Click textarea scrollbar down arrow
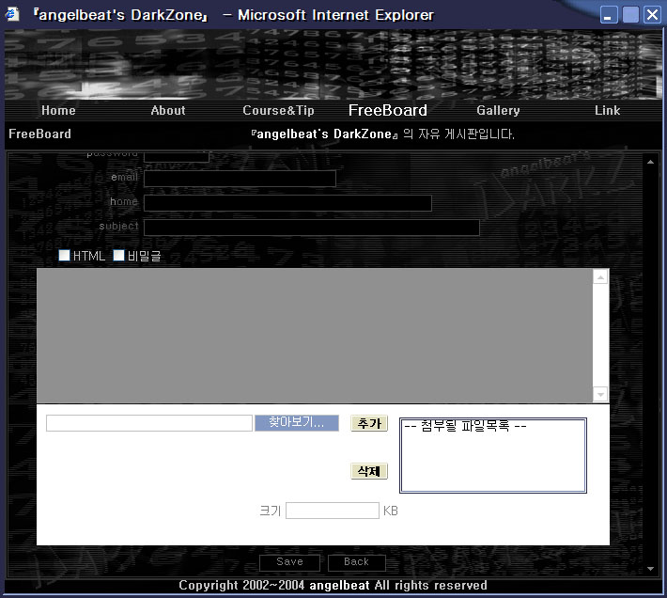The width and height of the screenshot is (667, 598). (x=600, y=394)
